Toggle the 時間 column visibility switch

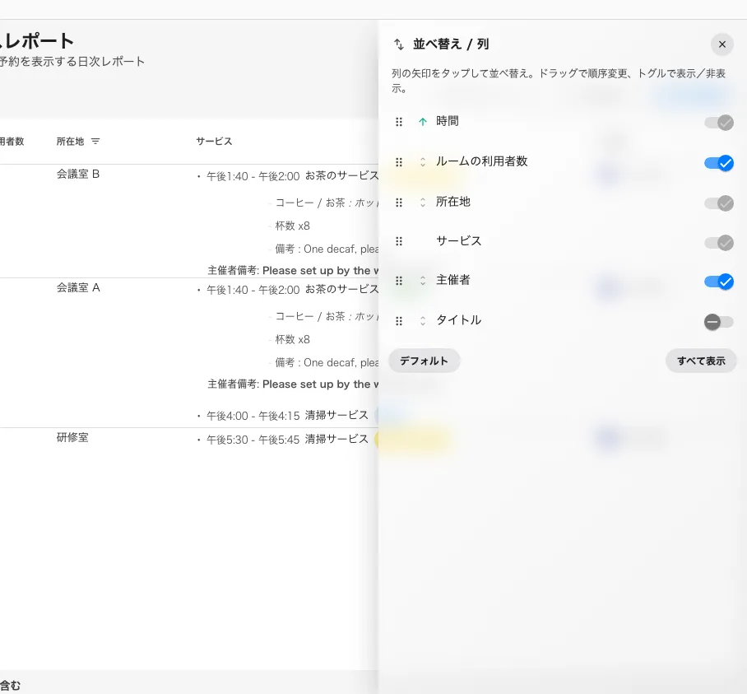[719, 123]
